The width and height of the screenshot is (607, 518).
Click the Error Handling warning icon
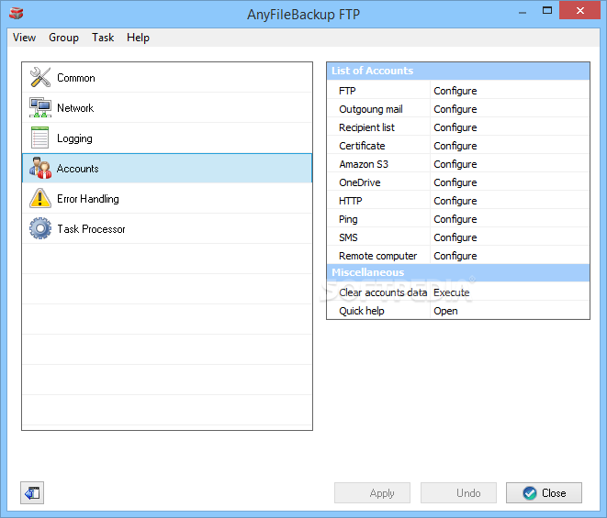(x=40, y=198)
